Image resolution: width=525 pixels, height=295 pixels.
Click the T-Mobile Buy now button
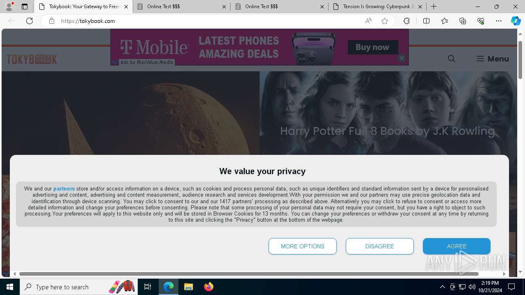[373, 47]
